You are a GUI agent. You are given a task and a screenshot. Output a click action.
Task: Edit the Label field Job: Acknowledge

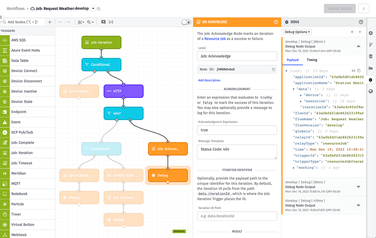click(237, 56)
